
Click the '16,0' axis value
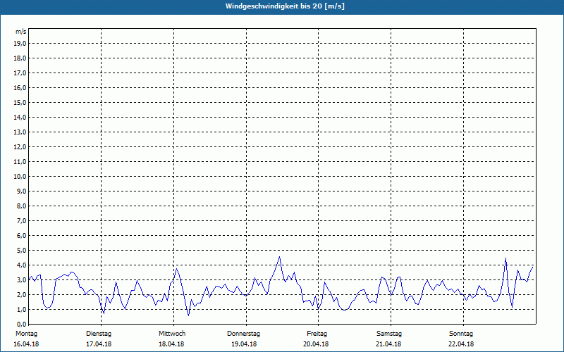[x=20, y=87]
